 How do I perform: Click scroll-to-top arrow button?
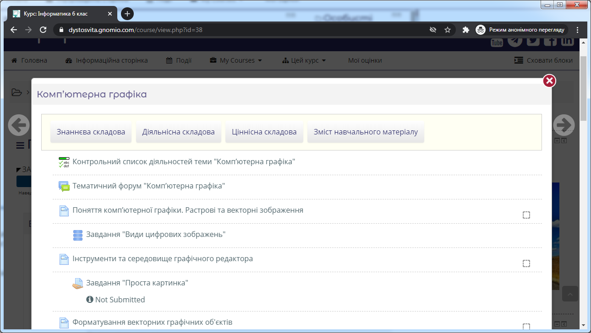point(570,294)
